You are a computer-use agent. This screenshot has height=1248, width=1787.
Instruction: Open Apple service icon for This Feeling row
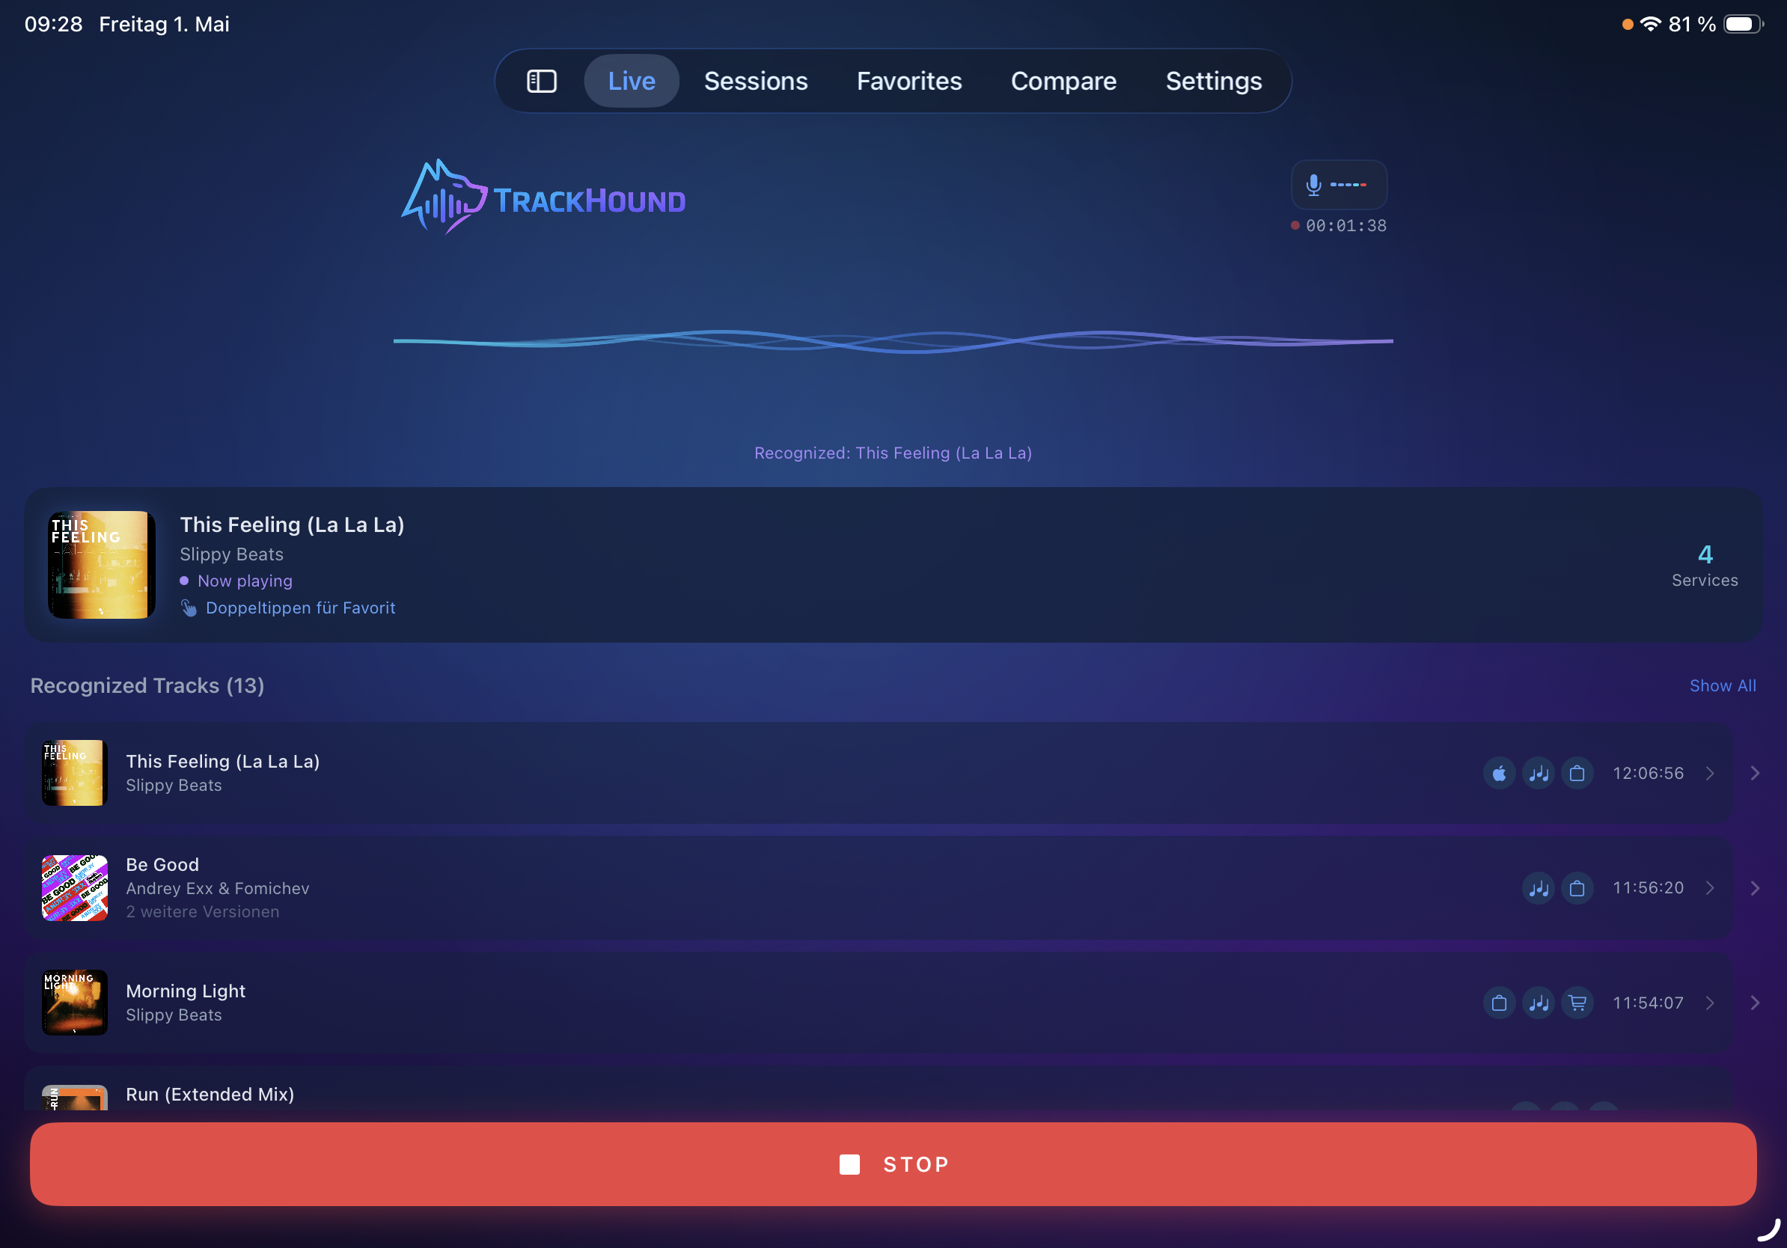[1499, 774]
